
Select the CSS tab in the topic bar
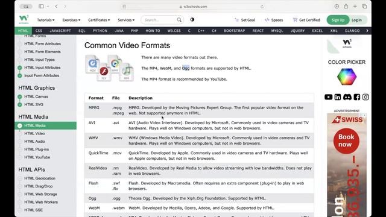tap(39, 31)
